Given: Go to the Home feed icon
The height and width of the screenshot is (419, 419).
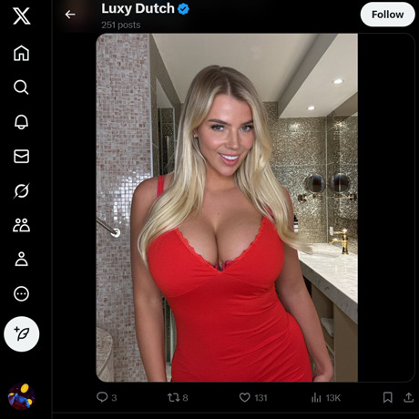Looking at the screenshot, I should [21, 53].
